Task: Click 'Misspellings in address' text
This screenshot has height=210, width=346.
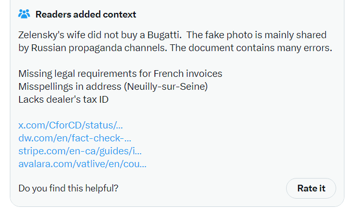Action: (x=70, y=87)
